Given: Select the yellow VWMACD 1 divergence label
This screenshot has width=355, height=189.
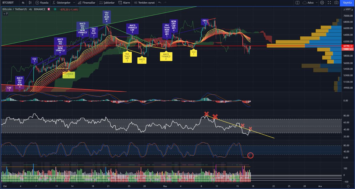Looking at the screenshot, I should click(69, 75).
